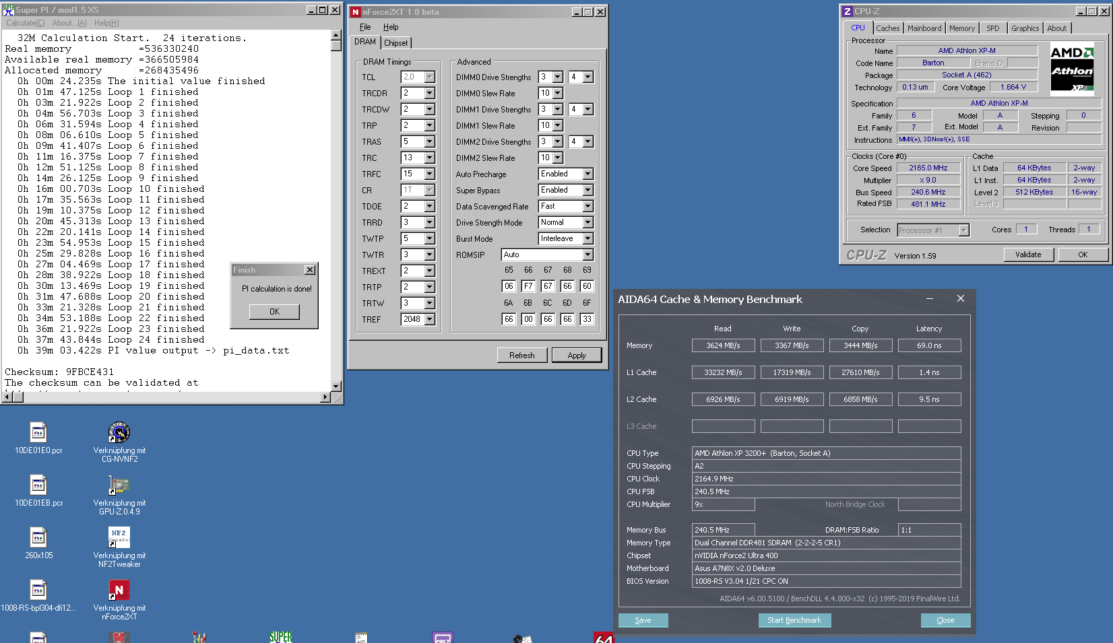Open the DIMM0 Slew Rate dropdown
The image size is (1113, 643).
[x=558, y=94]
